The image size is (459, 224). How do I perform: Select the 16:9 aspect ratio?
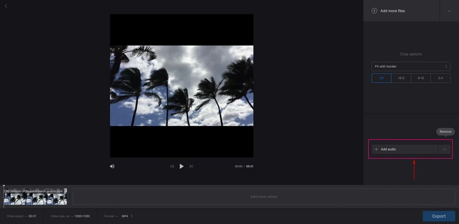(x=401, y=78)
